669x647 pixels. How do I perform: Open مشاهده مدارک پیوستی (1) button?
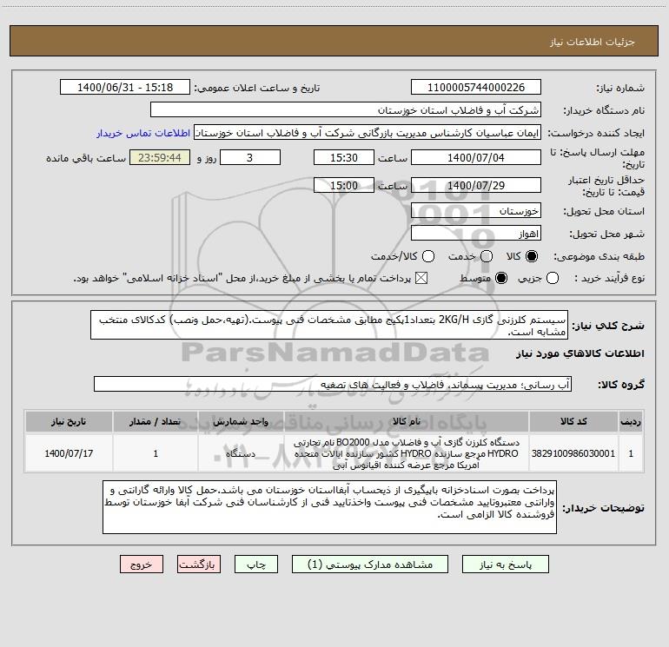click(x=370, y=564)
